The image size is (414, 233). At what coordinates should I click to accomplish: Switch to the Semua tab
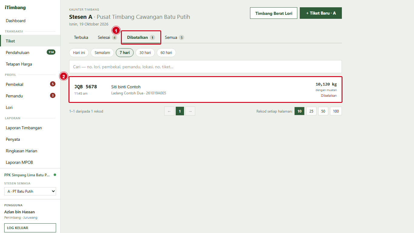(x=174, y=37)
